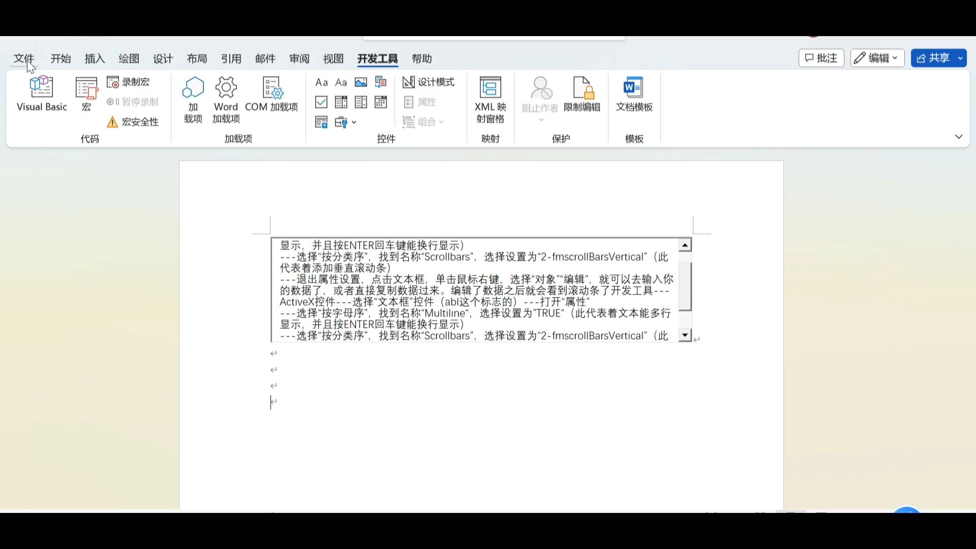Switch to the 审阅 tab
The image size is (976, 549).
tap(299, 58)
